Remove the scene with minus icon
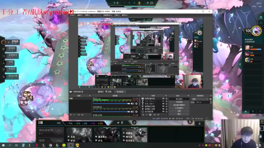Viewport: 264px width, 148px height. point(75,115)
